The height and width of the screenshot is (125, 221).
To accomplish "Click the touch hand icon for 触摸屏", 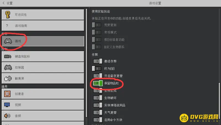I will point(8,78).
